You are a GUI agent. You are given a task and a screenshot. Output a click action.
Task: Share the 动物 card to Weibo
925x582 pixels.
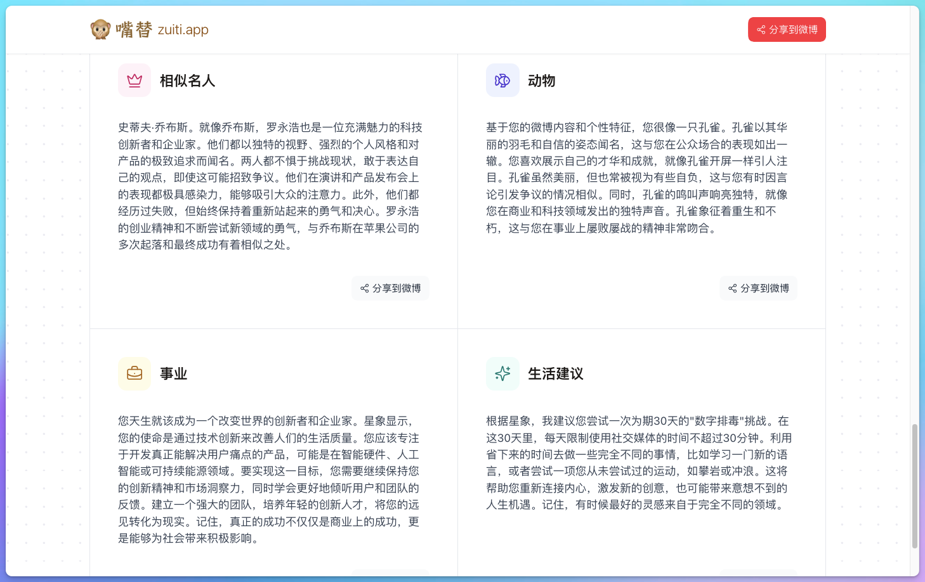coord(758,288)
